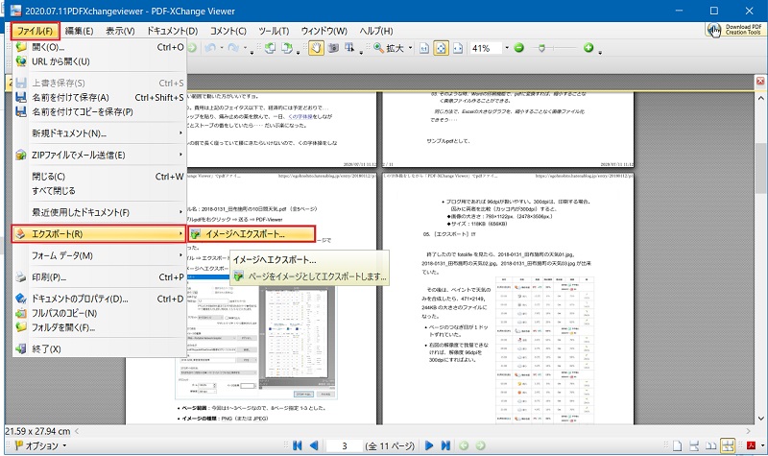Go to previous page arrow

click(x=314, y=445)
